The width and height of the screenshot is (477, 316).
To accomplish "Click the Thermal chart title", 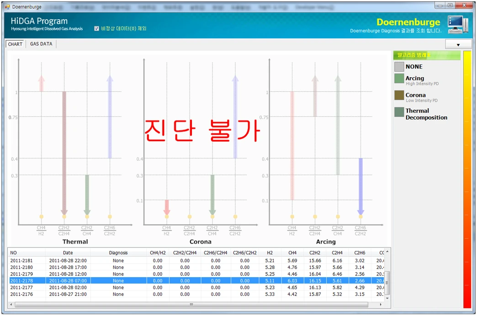I will (x=75, y=242).
